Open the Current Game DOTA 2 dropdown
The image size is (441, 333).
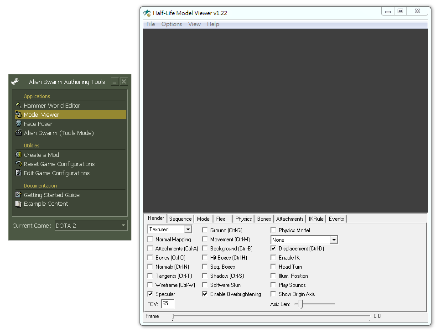click(x=91, y=225)
